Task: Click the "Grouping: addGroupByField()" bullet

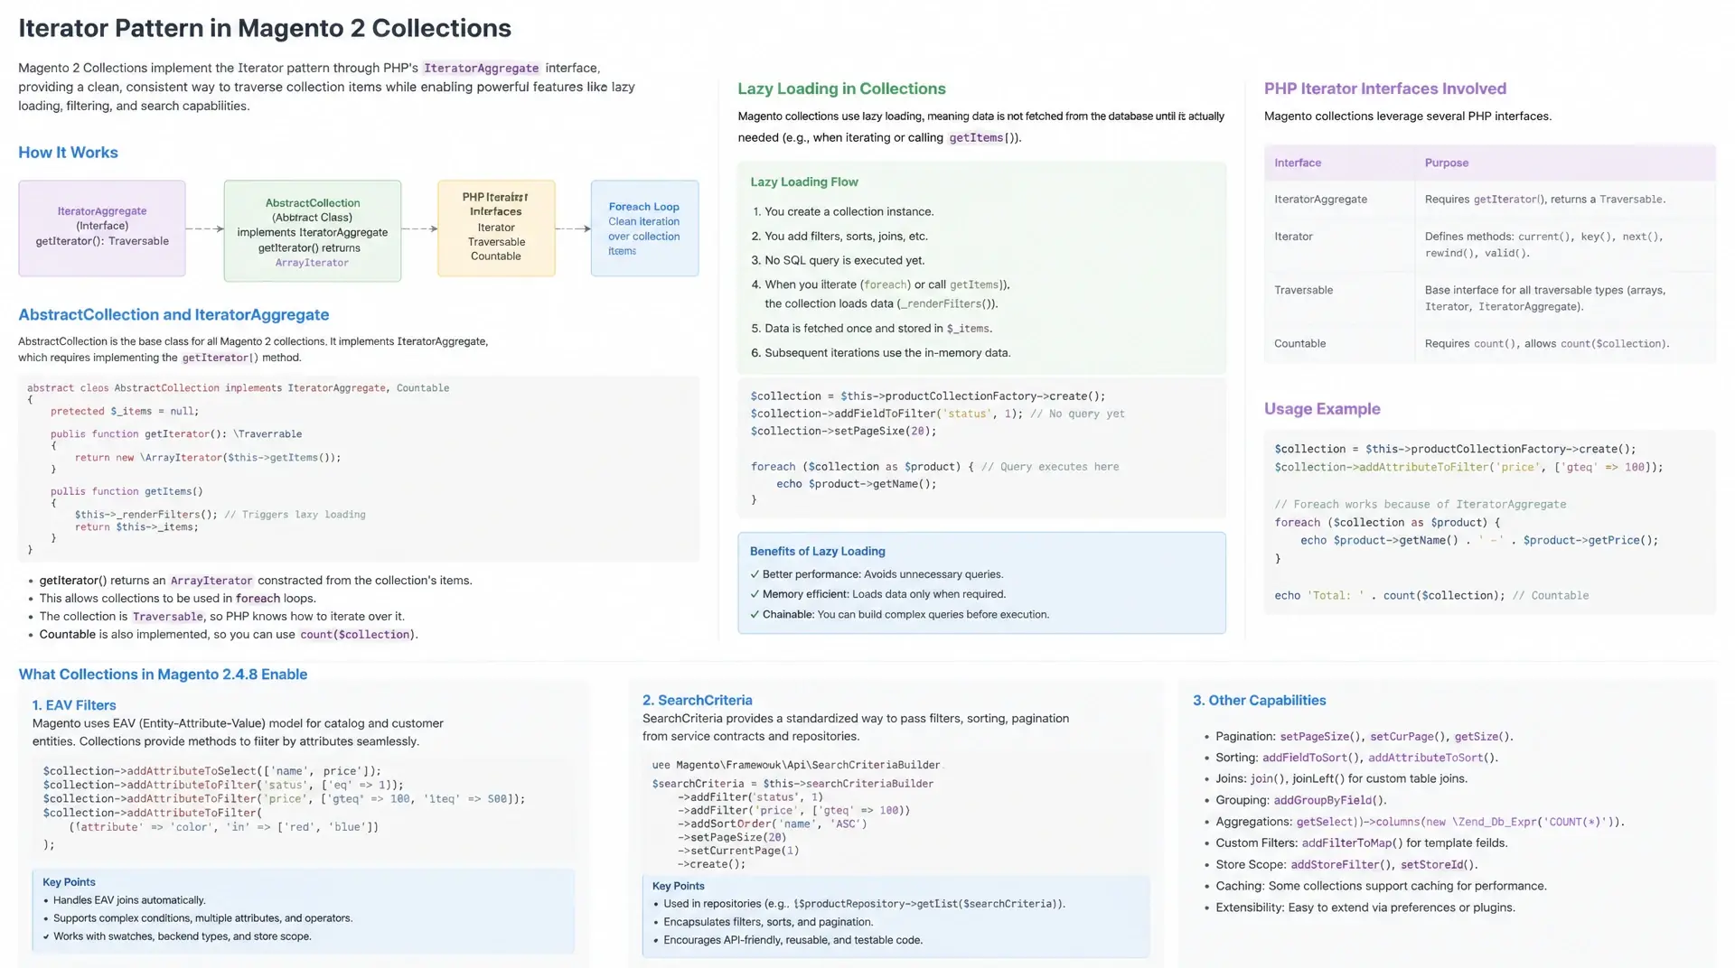Action: click(x=1300, y=800)
